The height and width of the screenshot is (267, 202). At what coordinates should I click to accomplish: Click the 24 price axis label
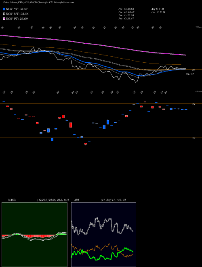click(x=194, y=104)
